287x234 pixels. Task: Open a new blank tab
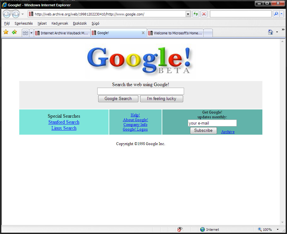point(208,33)
